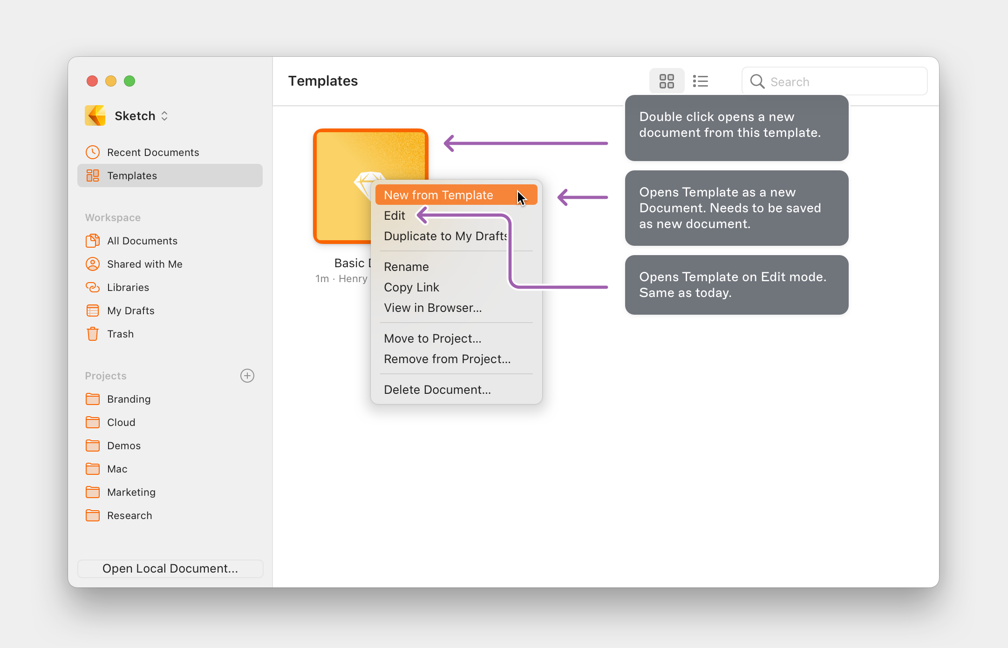Click the Recent Documents clock icon
Screen dimensions: 1008x648
tap(93, 152)
